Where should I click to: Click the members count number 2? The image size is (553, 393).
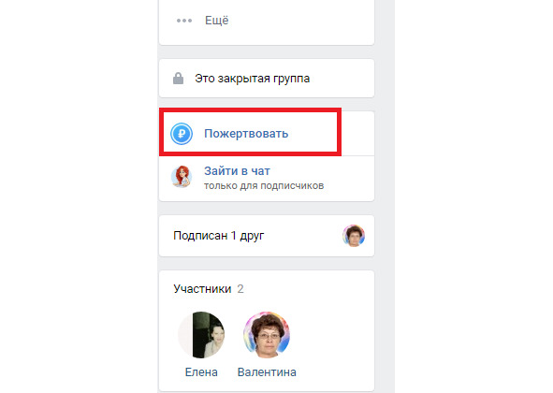click(x=240, y=289)
